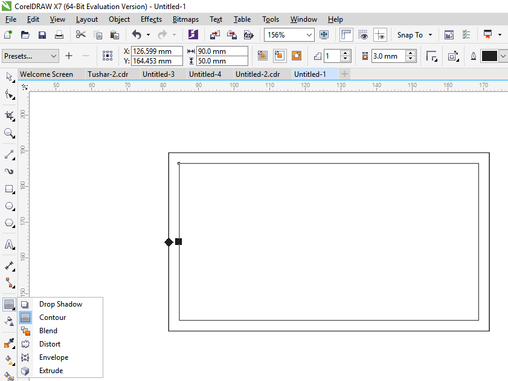Create a new document with toolbar icon
The image size is (508, 381).
tap(8, 34)
